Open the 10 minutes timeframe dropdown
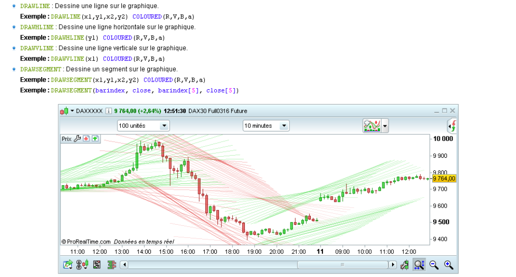This screenshot has width=516, height=277. click(266, 126)
